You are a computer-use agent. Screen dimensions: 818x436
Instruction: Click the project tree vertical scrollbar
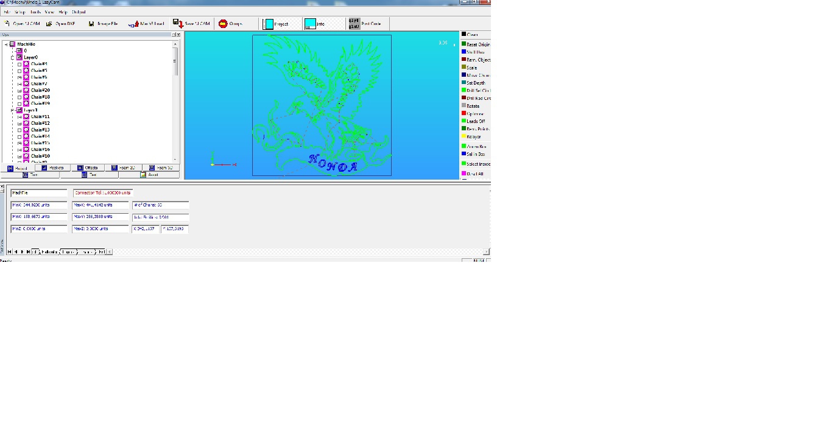click(177, 101)
